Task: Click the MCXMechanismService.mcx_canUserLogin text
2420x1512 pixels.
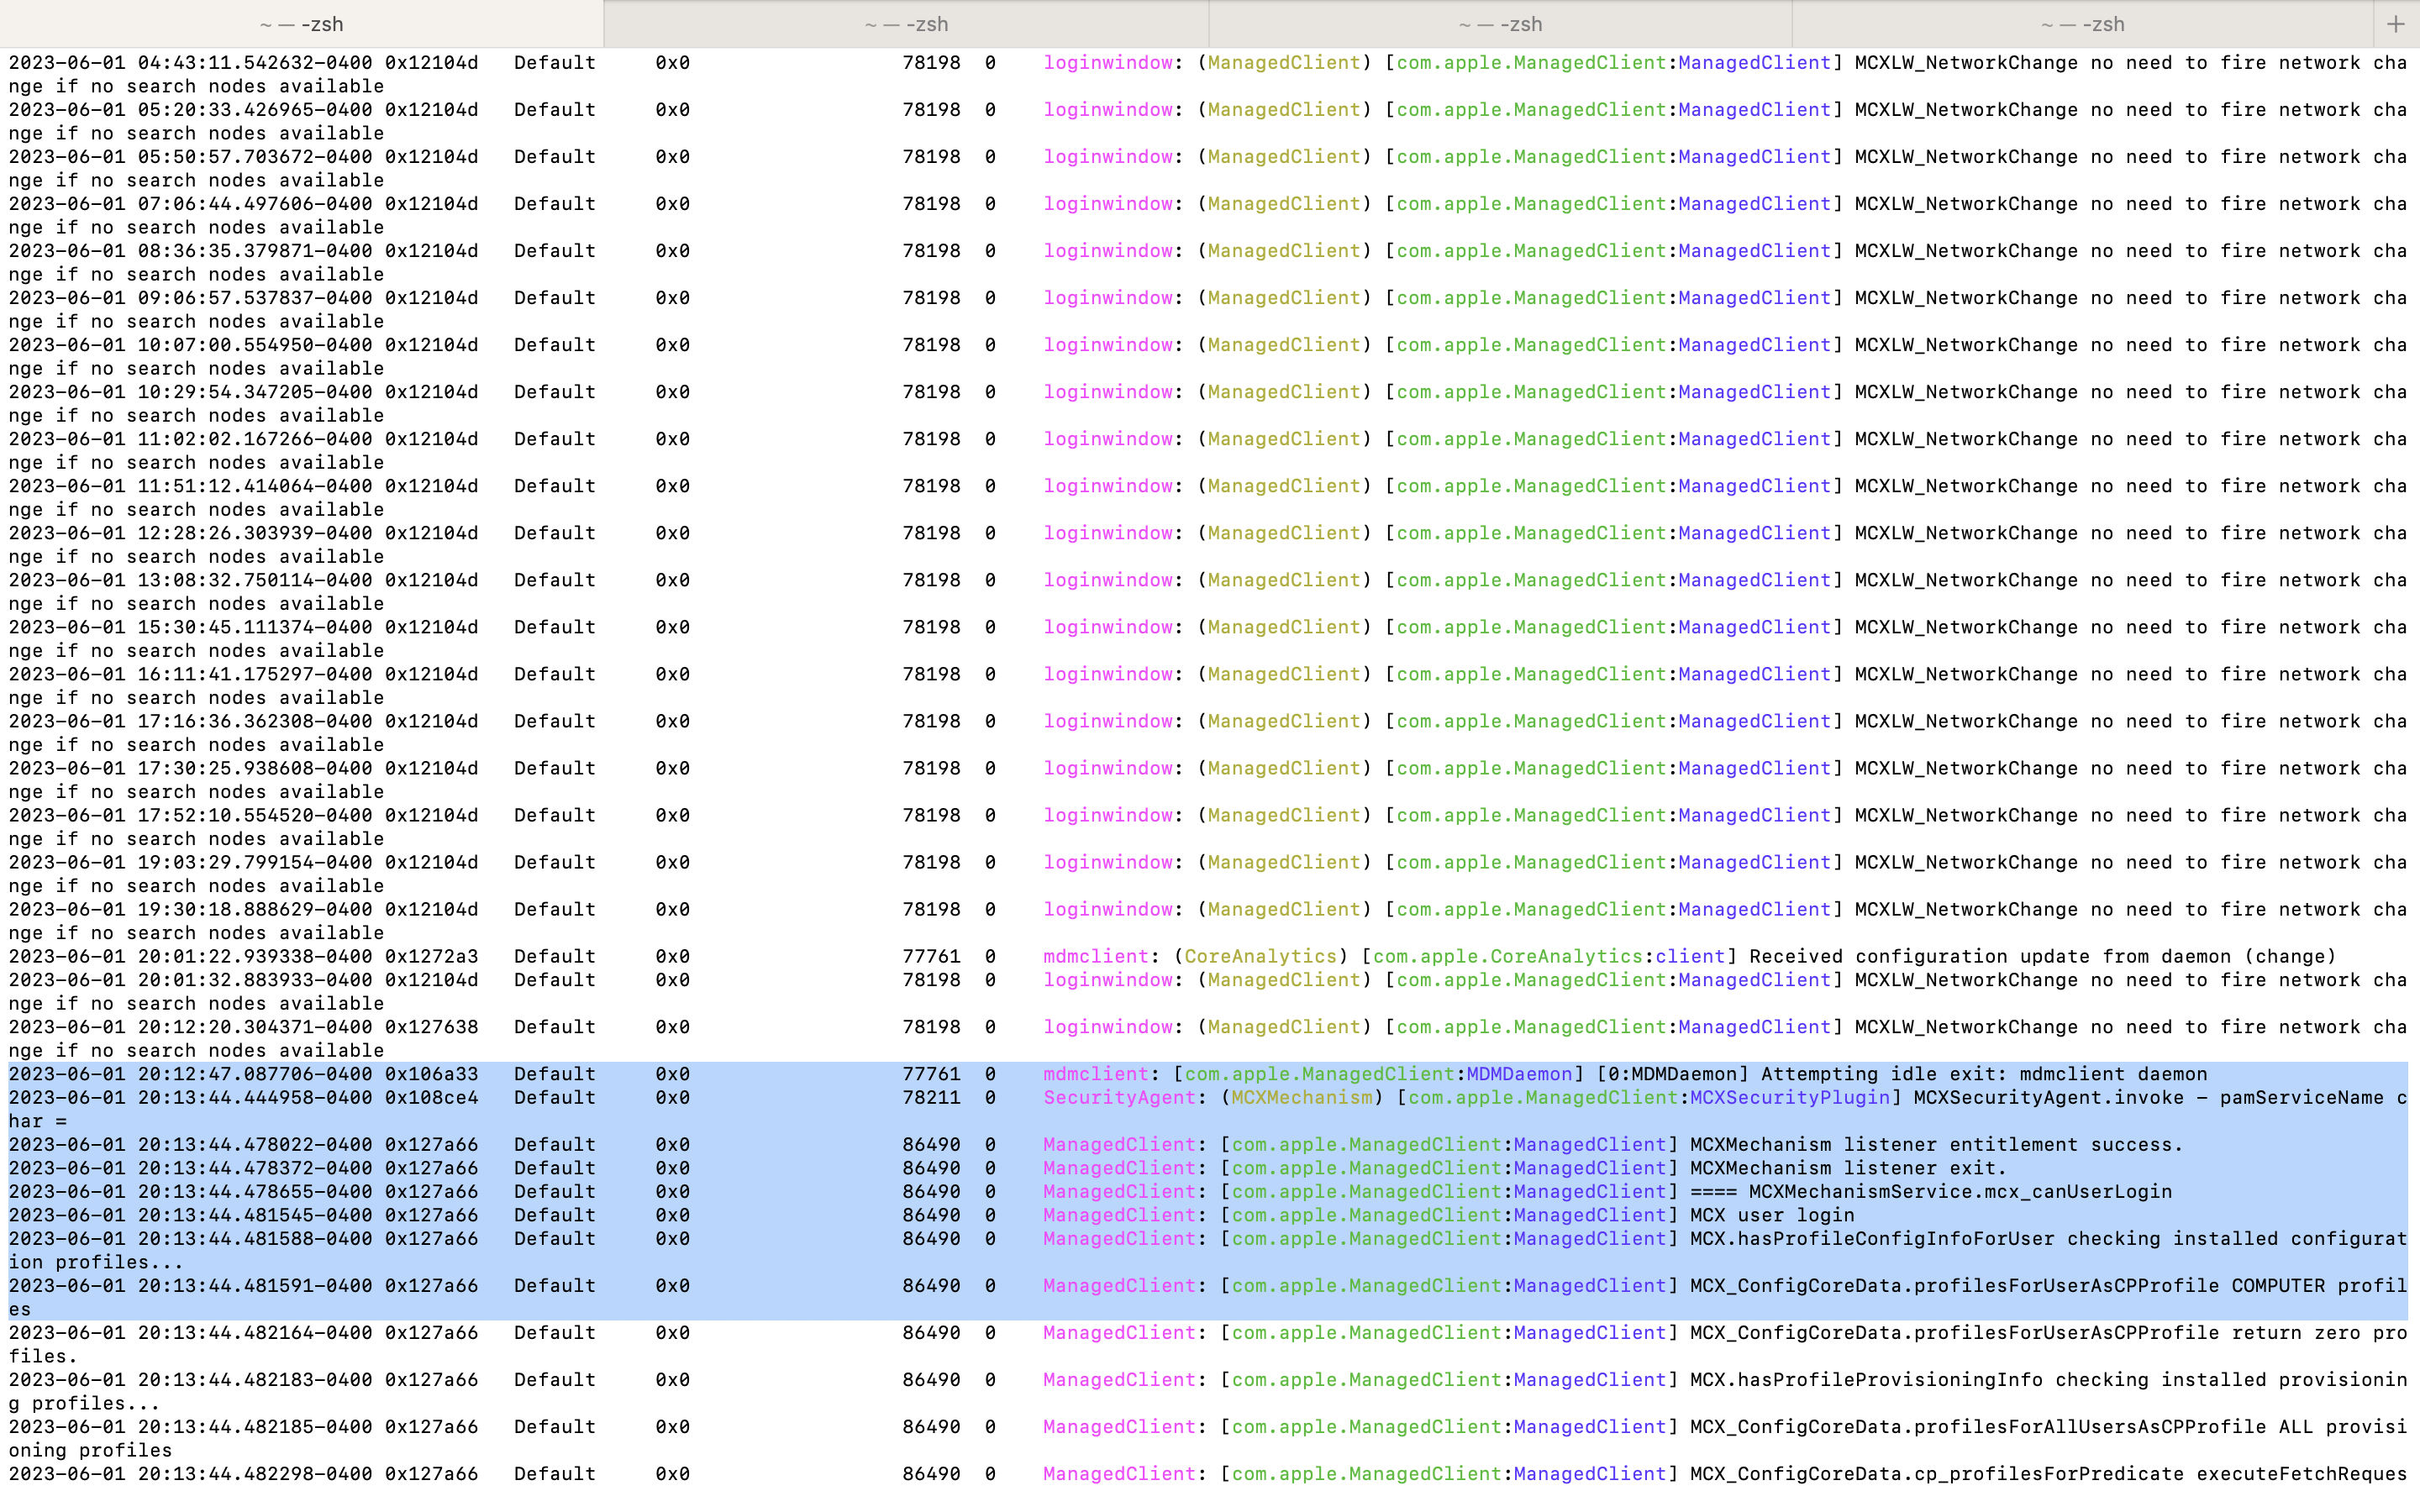Action: click(1960, 1192)
